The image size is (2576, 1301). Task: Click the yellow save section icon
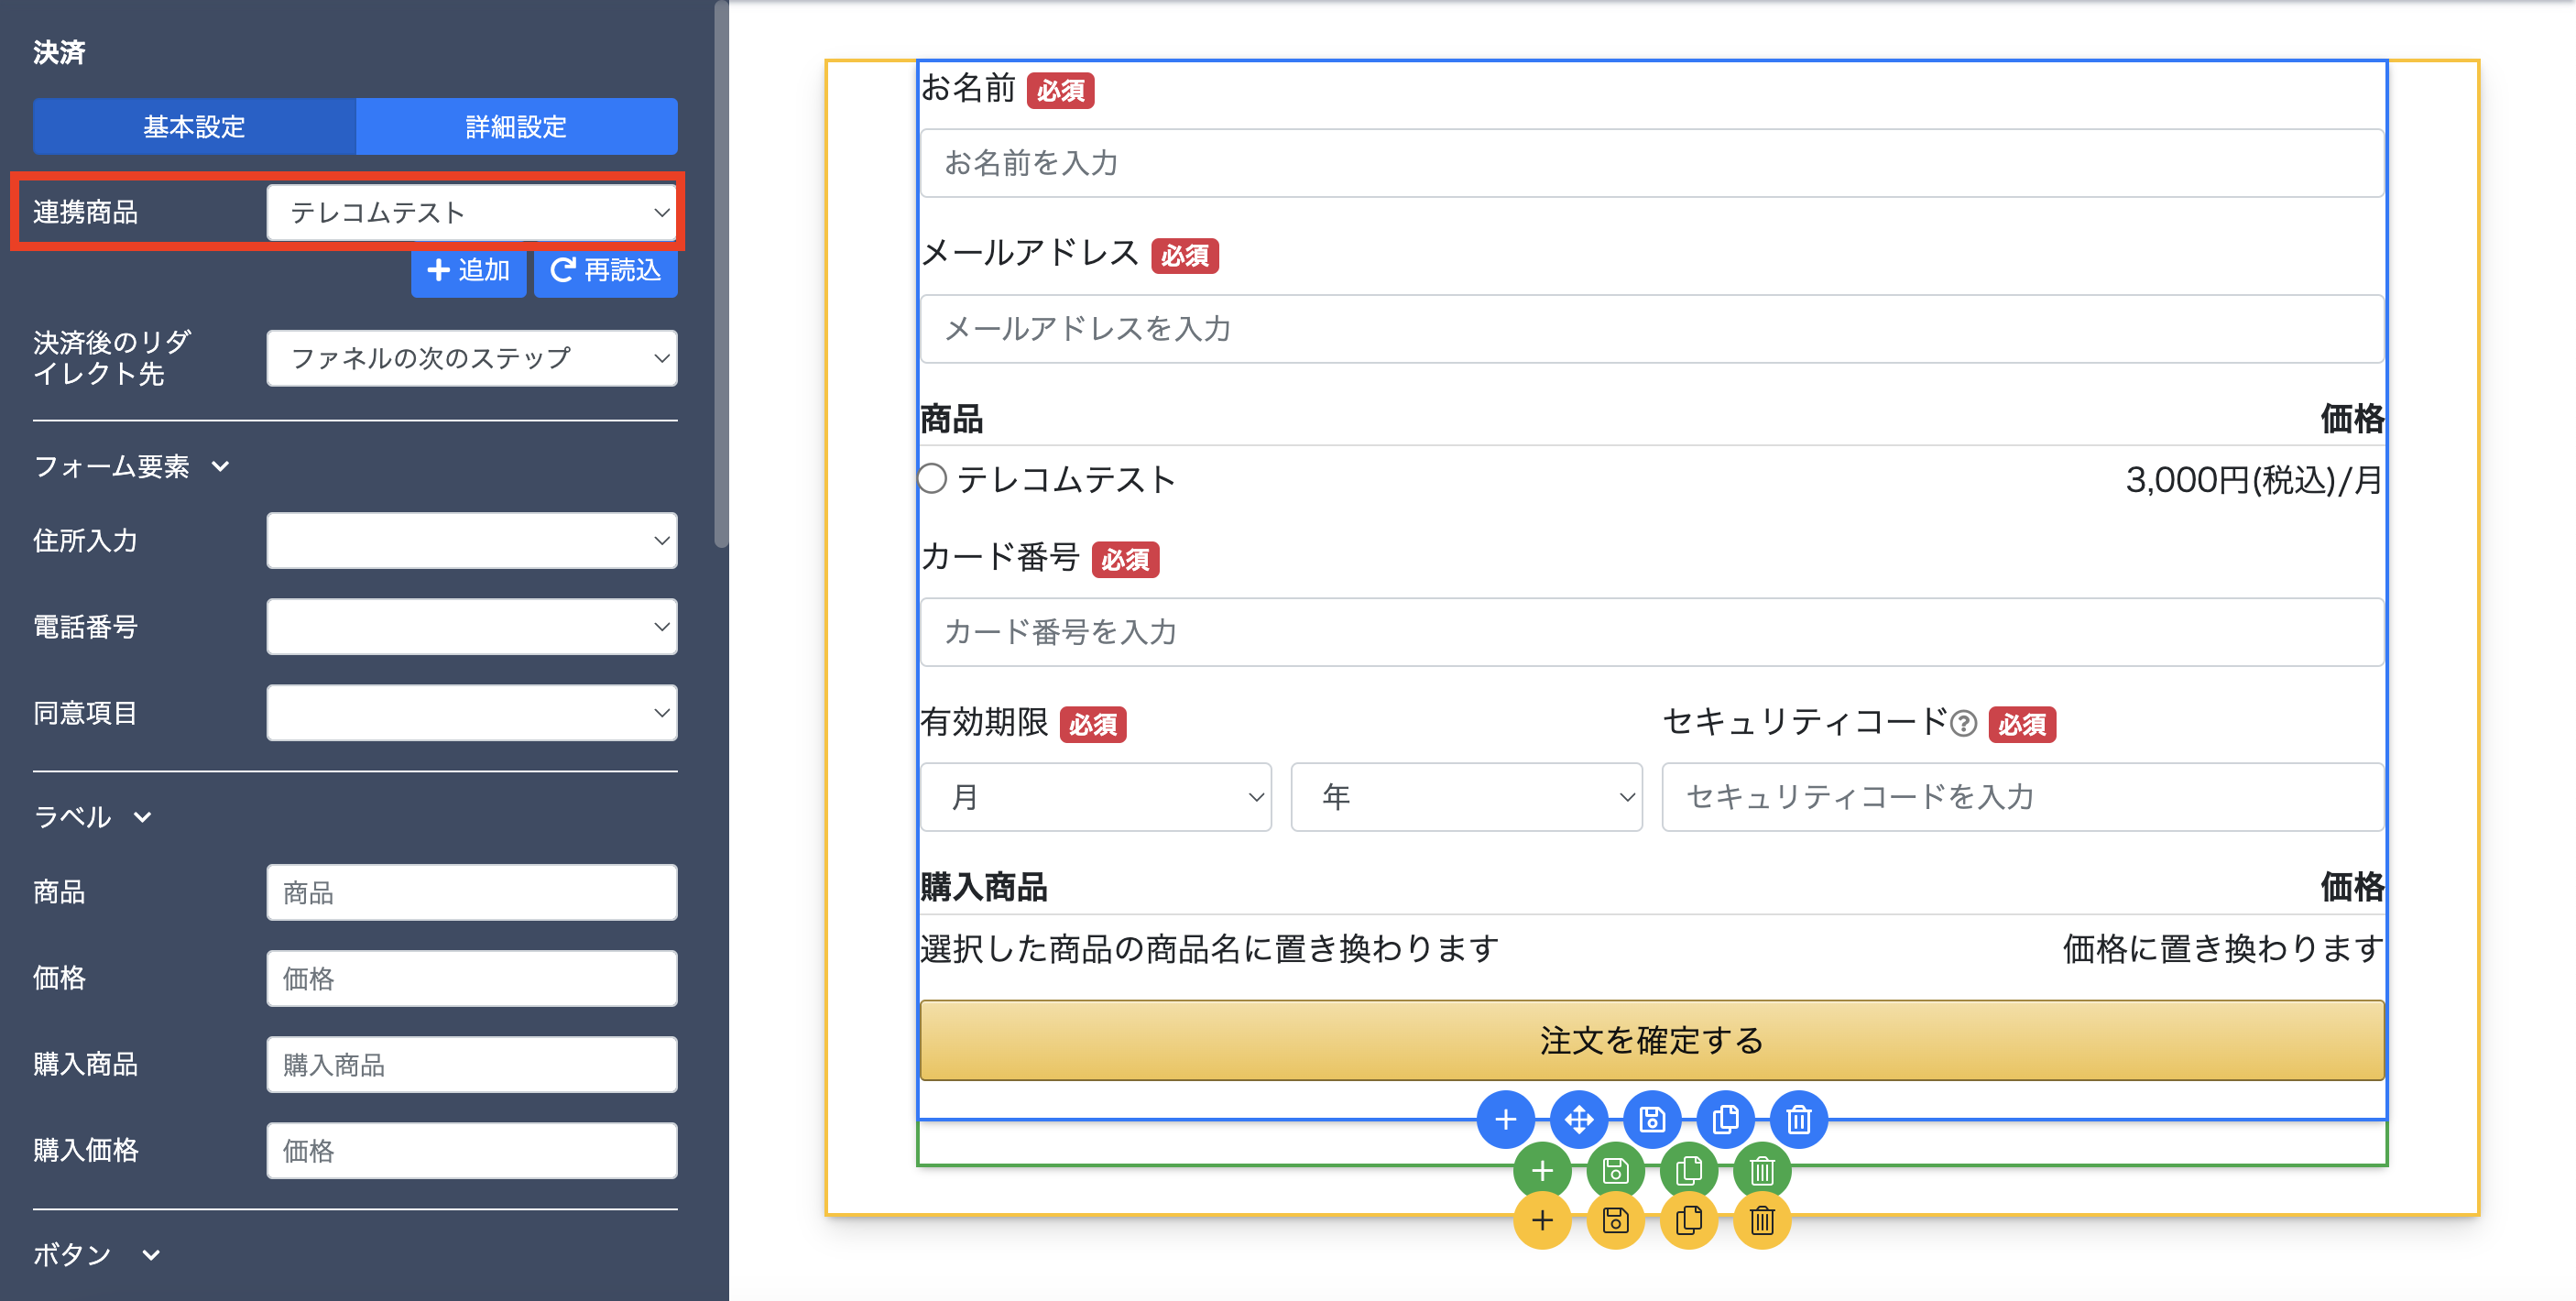click(x=1615, y=1220)
